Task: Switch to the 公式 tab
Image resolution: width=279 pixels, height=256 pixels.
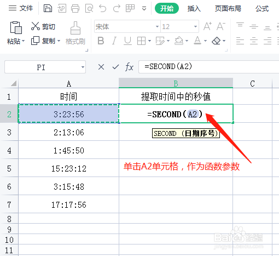Action: tap(262, 8)
